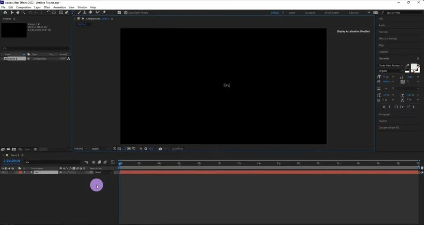This screenshot has height=225, width=424.
Task: Toggle Faux Bold in Character panel
Action: pos(384,107)
